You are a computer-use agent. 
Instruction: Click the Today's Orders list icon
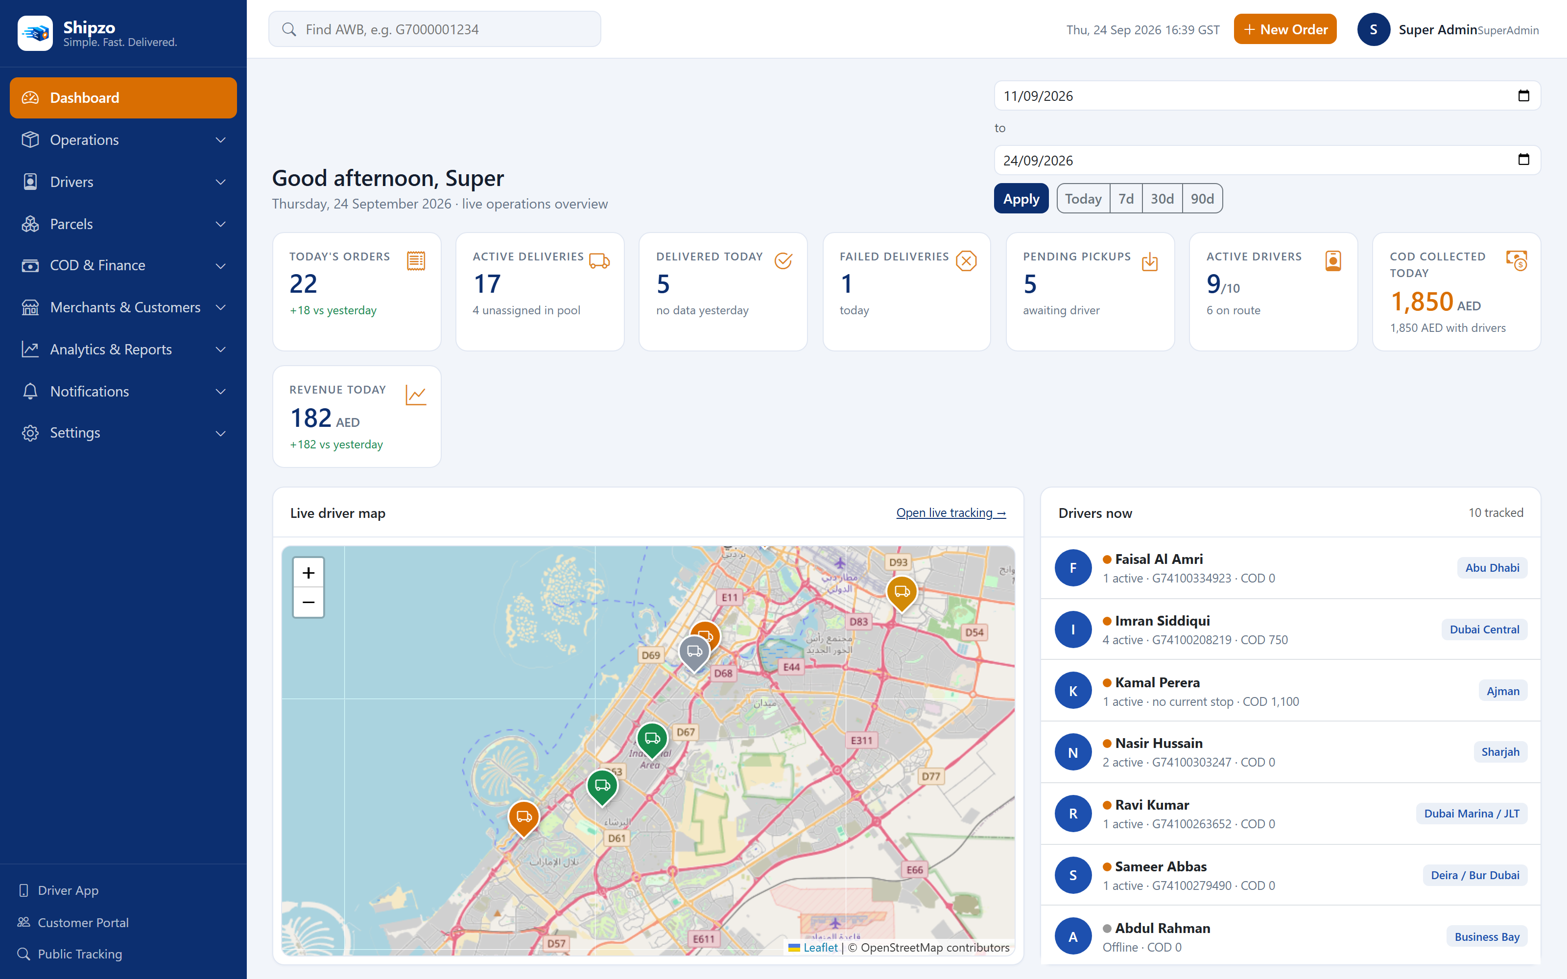click(x=416, y=261)
